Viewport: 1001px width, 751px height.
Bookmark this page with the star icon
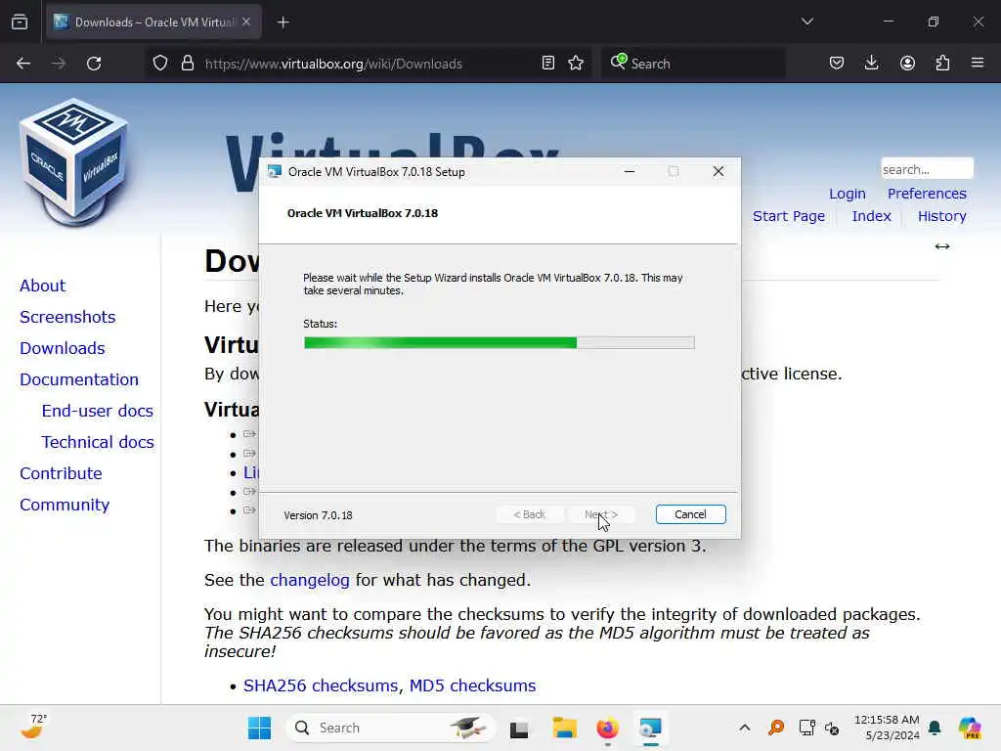tap(576, 64)
